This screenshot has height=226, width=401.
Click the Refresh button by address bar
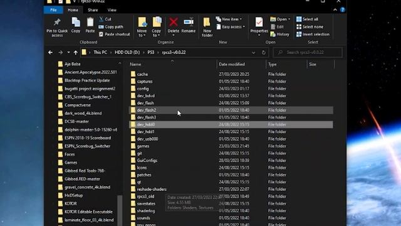point(264,53)
